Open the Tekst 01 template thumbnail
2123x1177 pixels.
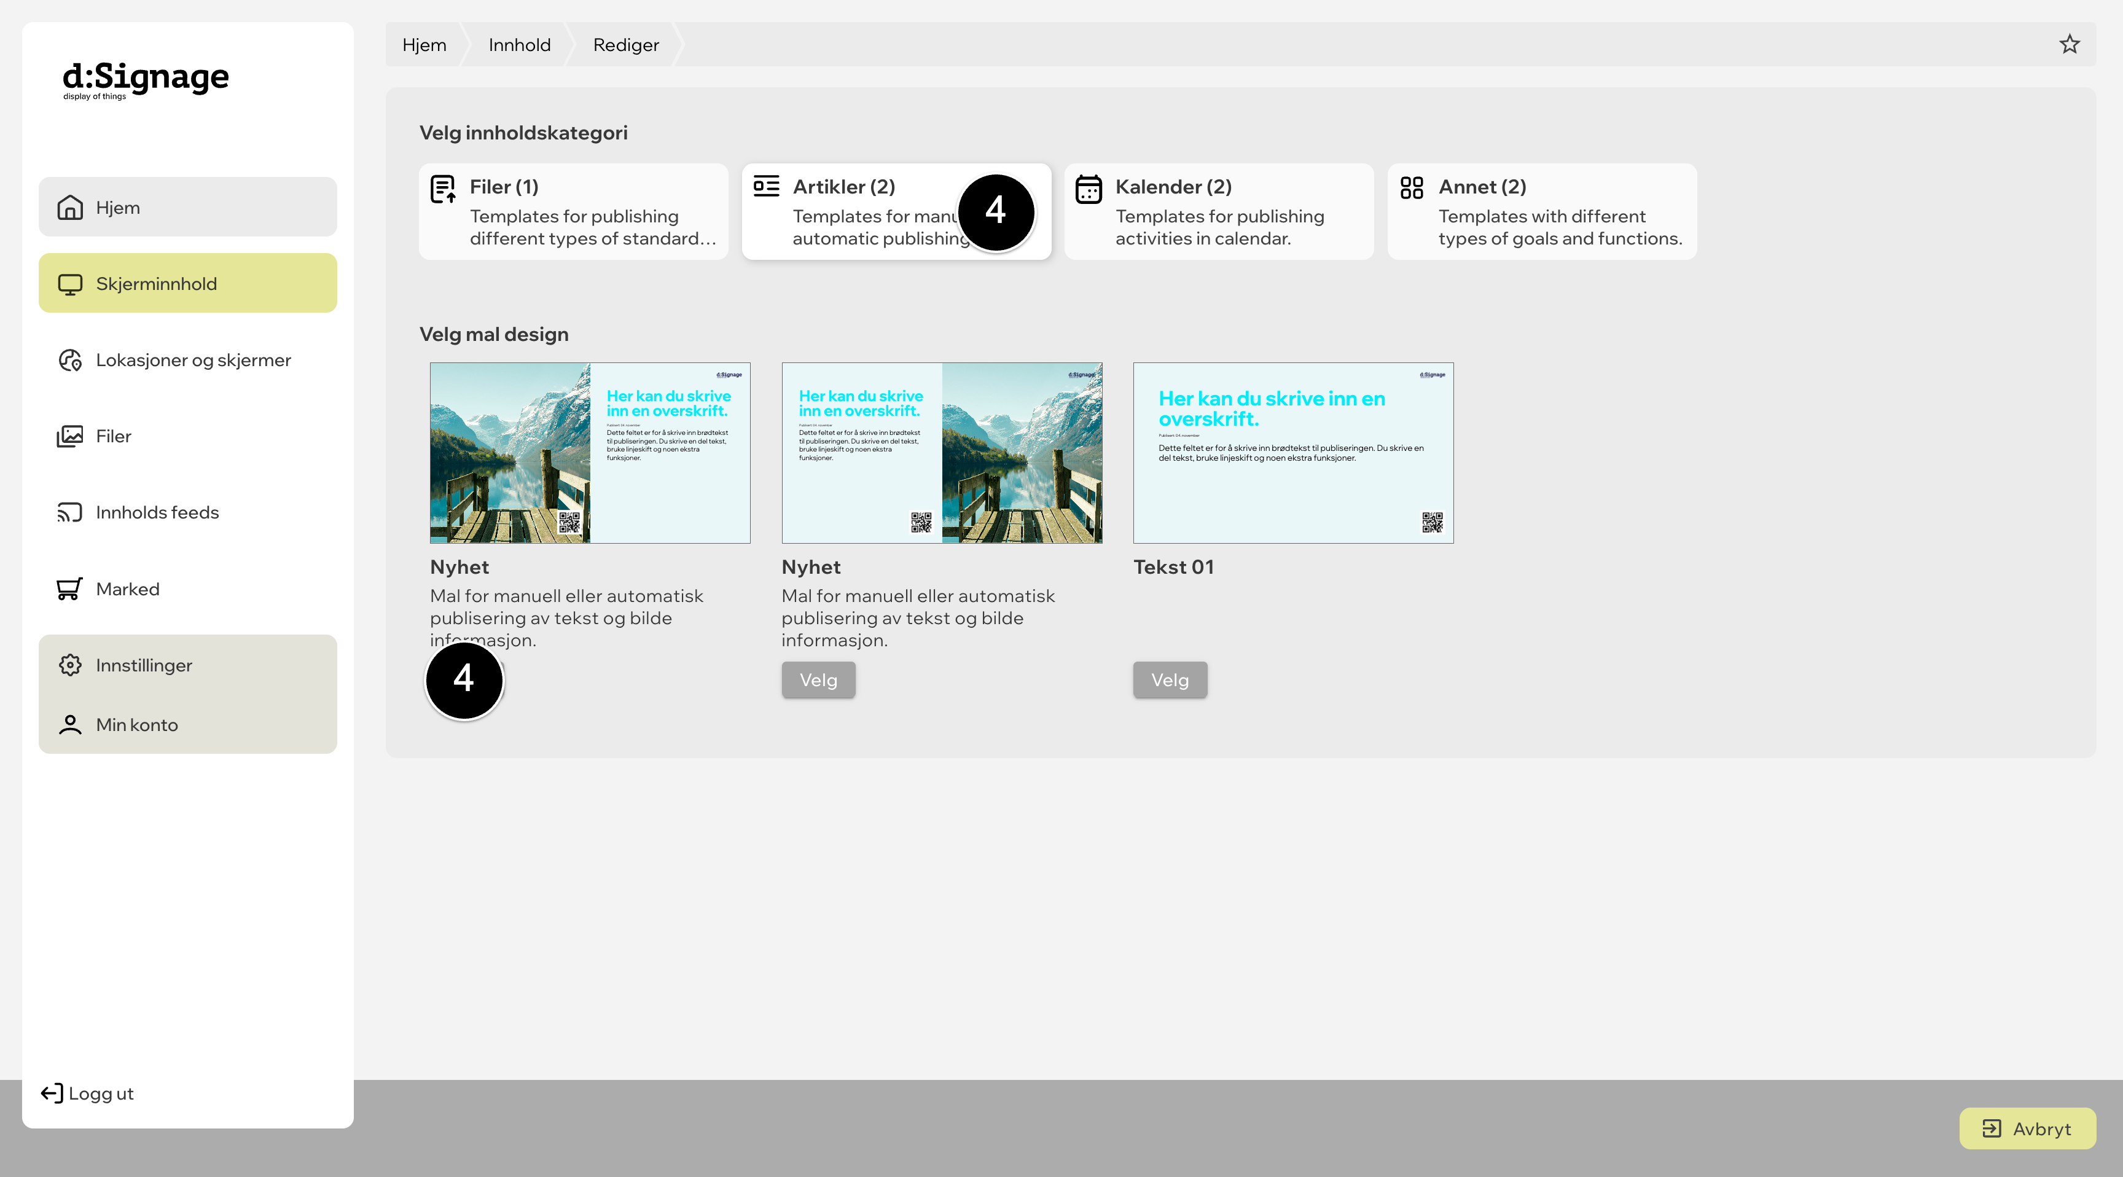click(x=1293, y=453)
